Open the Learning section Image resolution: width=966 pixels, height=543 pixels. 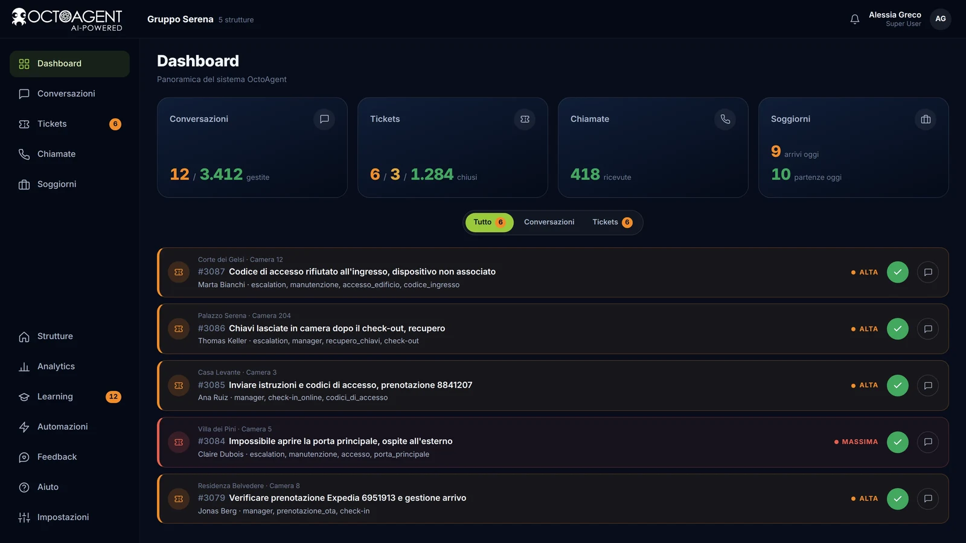pos(69,397)
